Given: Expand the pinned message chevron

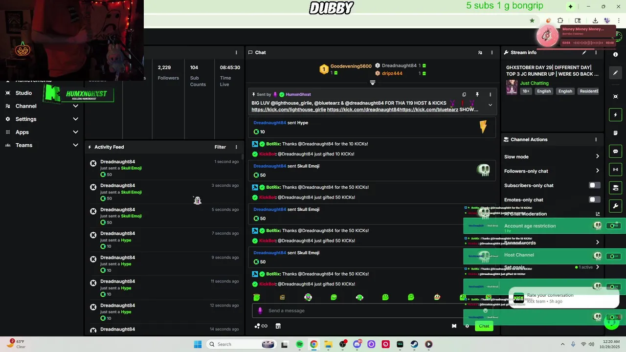Looking at the screenshot, I should [490, 105].
